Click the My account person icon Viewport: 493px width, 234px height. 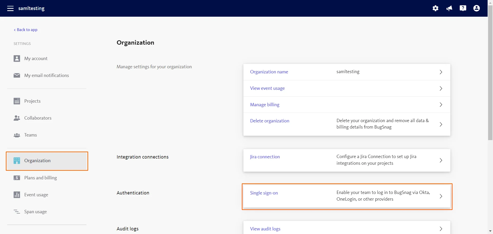click(17, 59)
